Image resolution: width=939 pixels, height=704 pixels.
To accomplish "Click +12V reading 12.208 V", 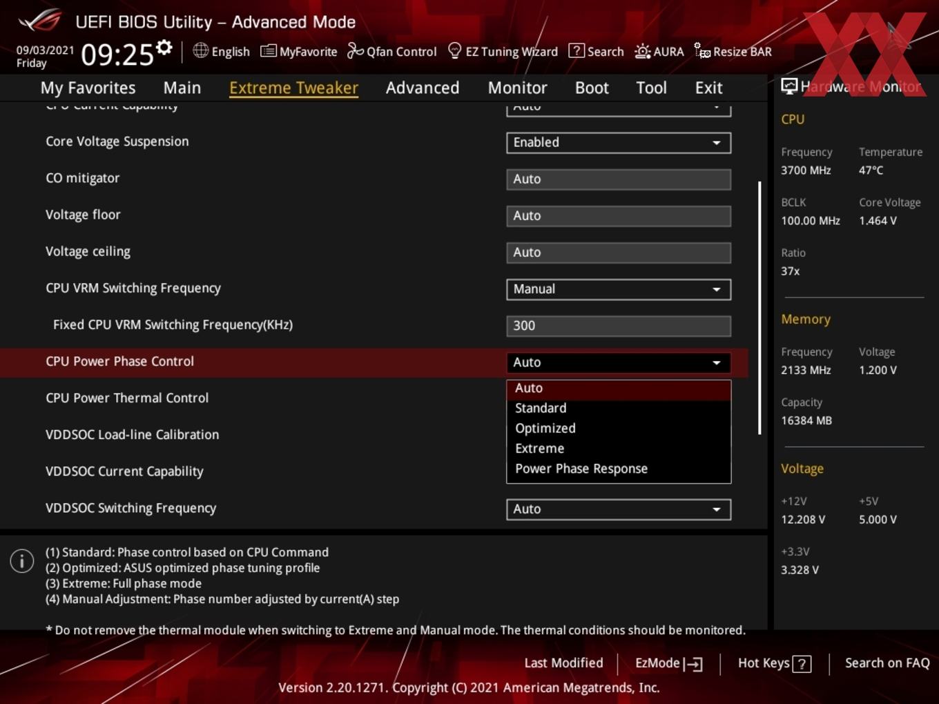I will click(803, 520).
